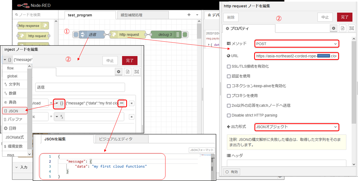Viewport: 358px width, 181px height.
Task: Open the http request node appearance icon
Action: [351, 28]
